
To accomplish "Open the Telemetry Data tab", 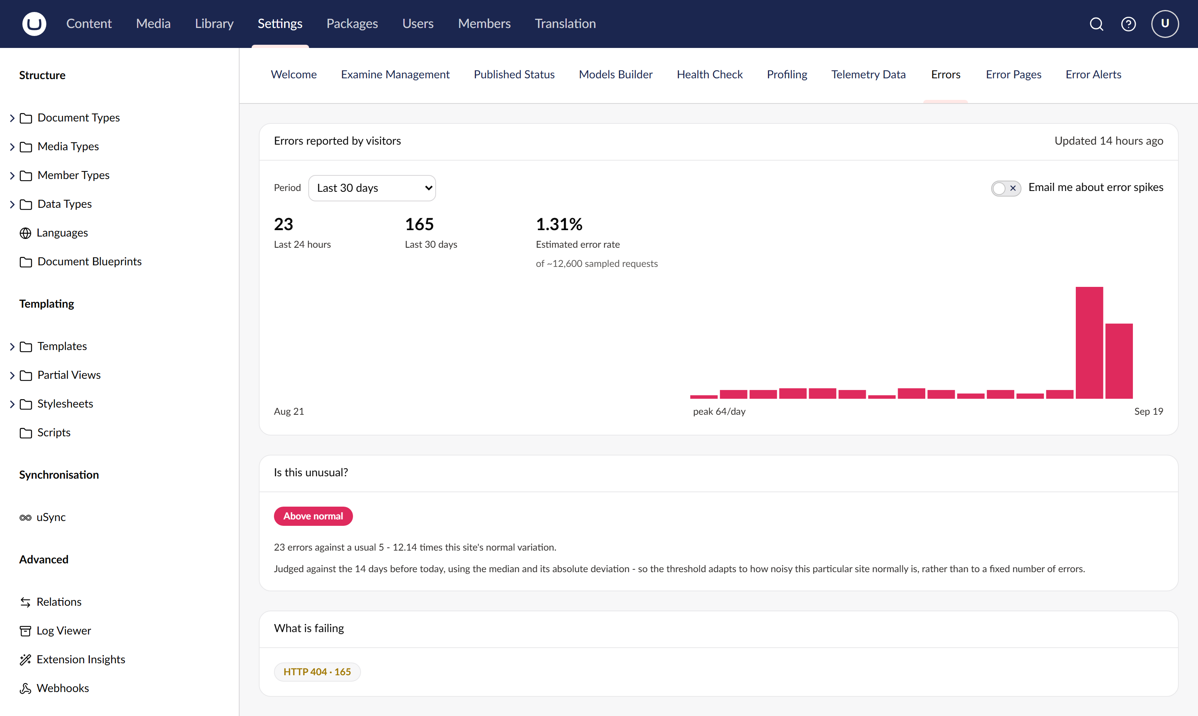I will (868, 75).
